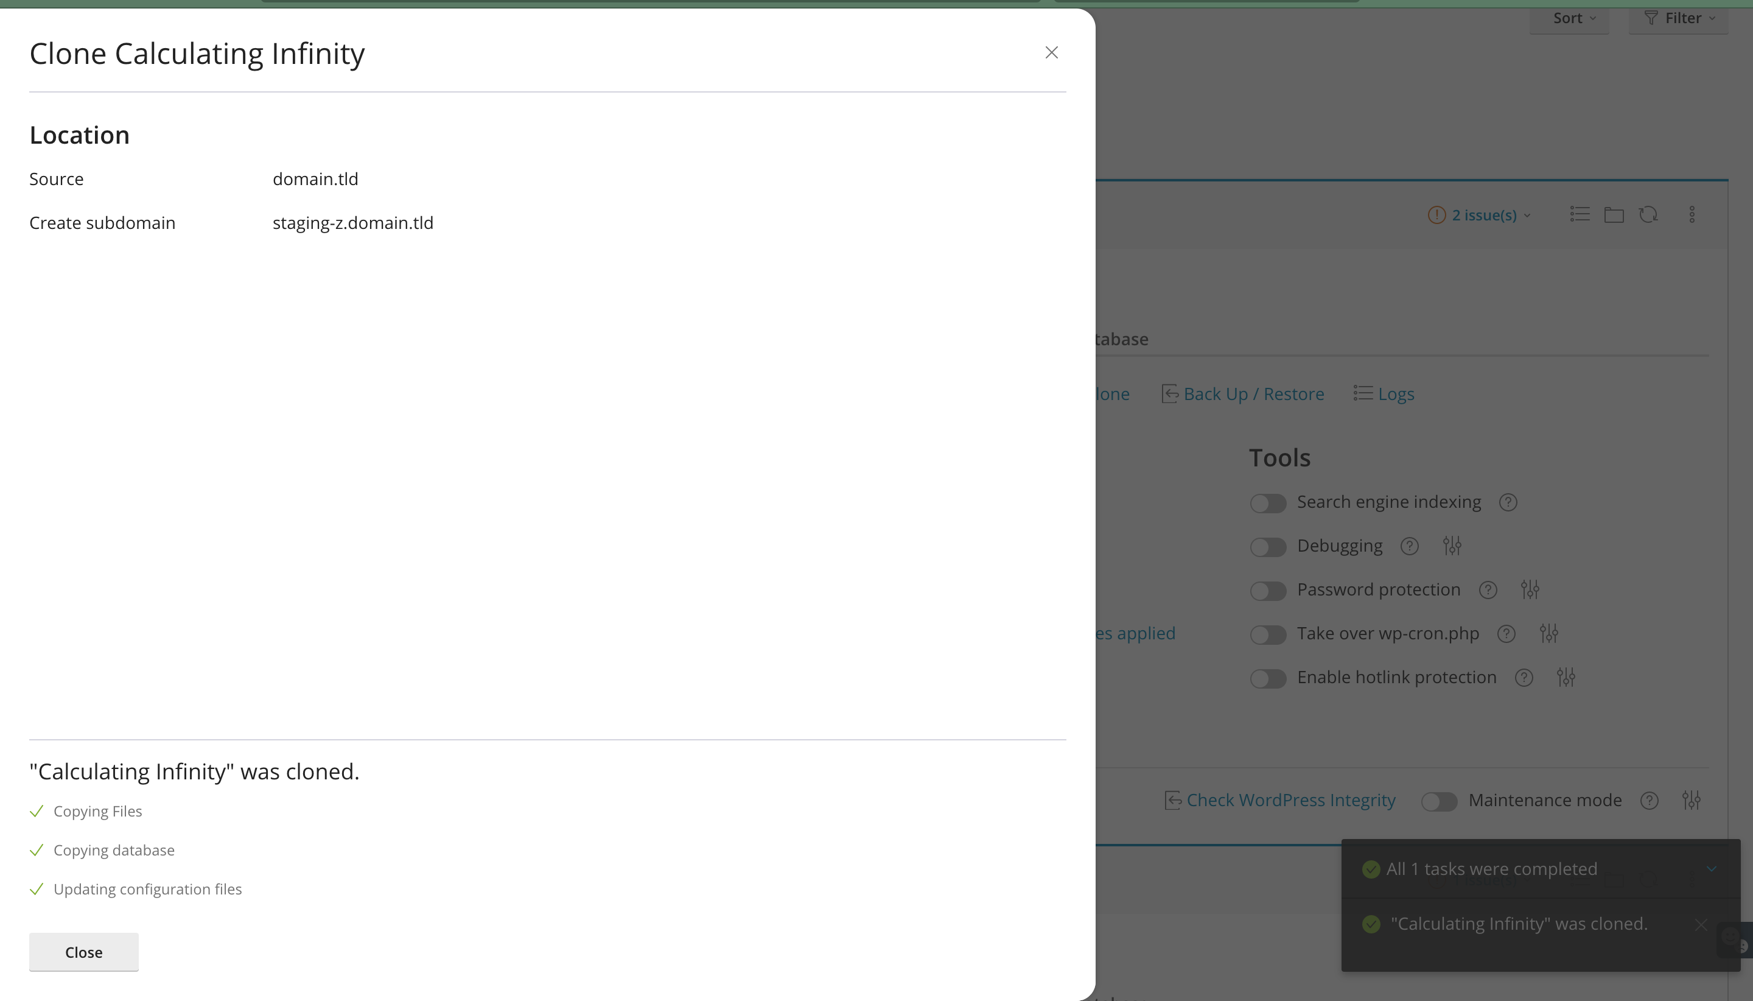Open Password protection settings sliders icon
This screenshot has width=1753, height=1001.
(x=1530, y=589)
